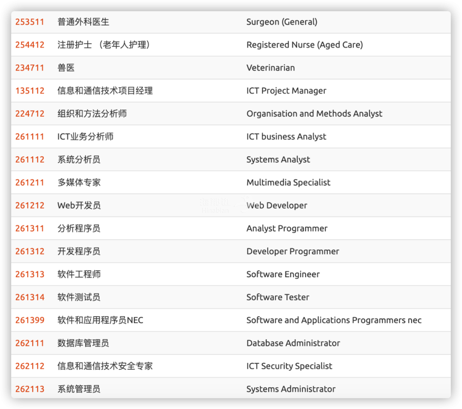
Task: Open the 261312 Developer Programmer code
Action: tap(30, 252)
